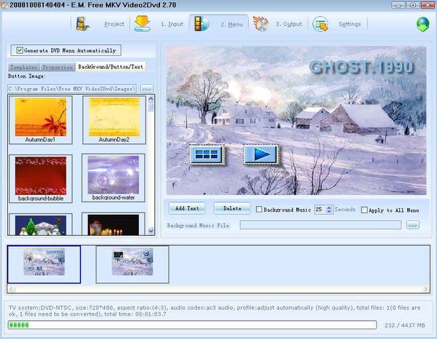Screen dimensions: 437x339
Task: Click the Output burning disc icon
Action: point(260,24)
